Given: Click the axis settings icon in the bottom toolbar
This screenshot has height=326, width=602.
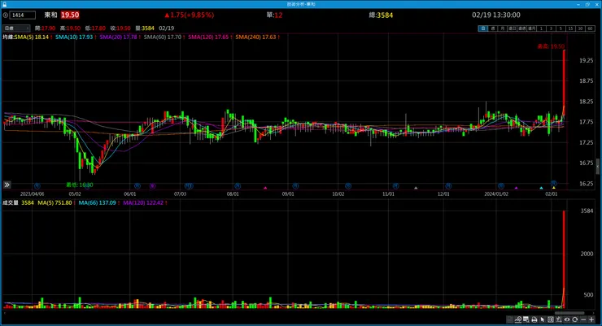Looking at the screenshot, I should click(x=559, y=319).
